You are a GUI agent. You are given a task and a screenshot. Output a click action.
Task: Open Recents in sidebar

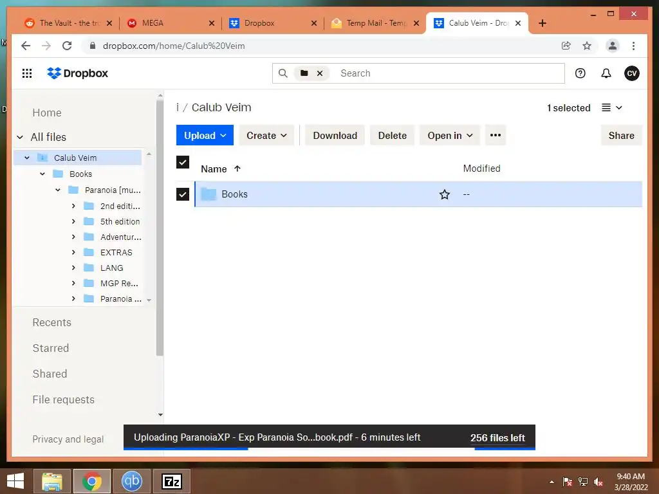[51, 323]
